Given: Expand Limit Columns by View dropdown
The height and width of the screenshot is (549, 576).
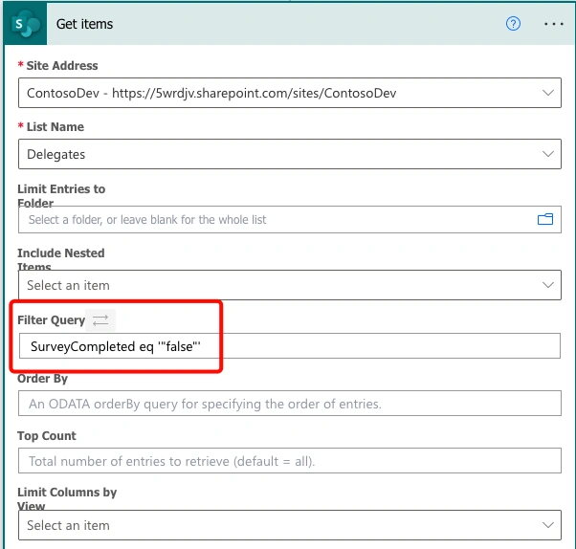Looking at the screenshot, I should (548, 525).
